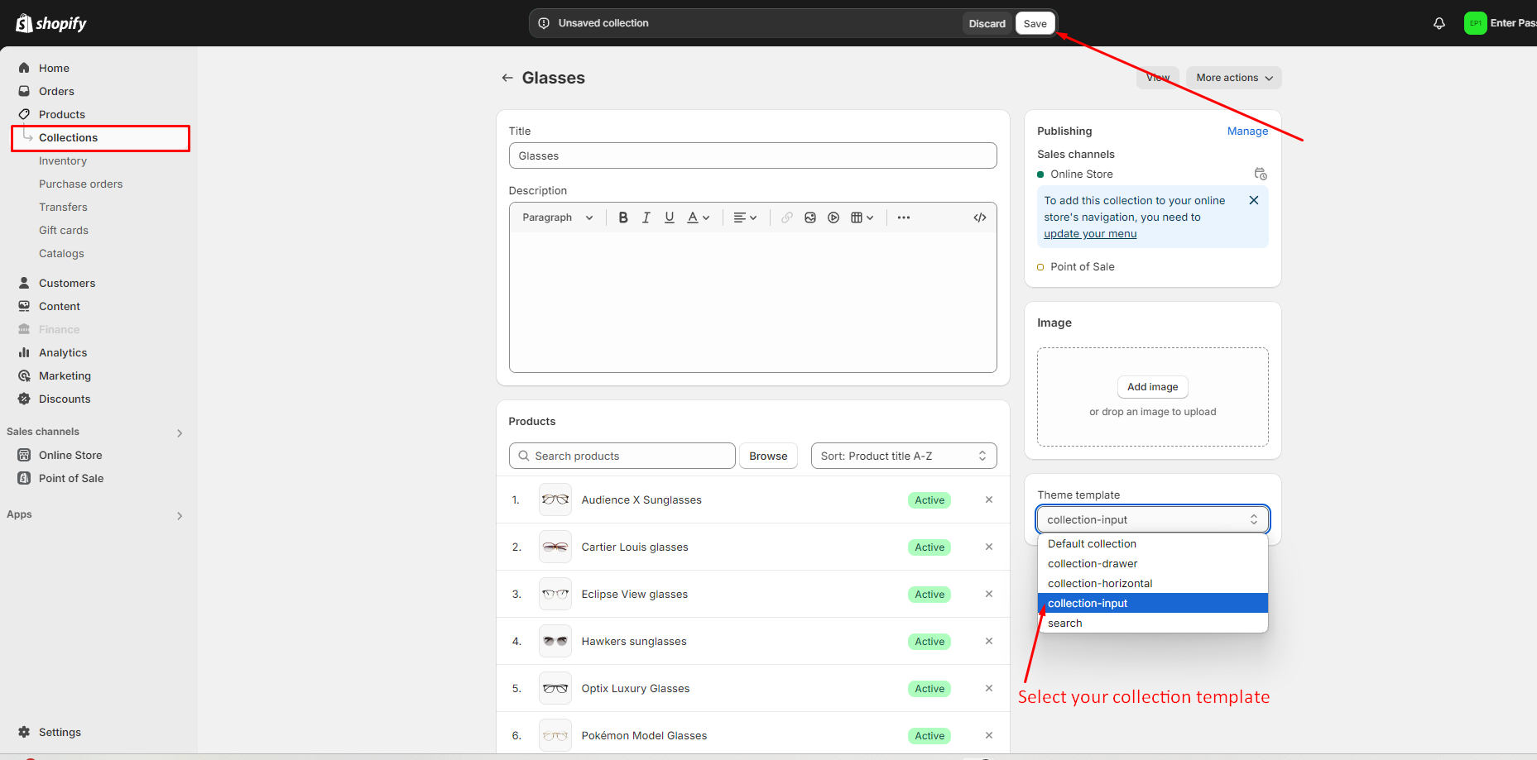The width and height of the screenshot is (1537, 760).
Task: Remove Cartier Louis glasses from collection
Action: [989, 547]
